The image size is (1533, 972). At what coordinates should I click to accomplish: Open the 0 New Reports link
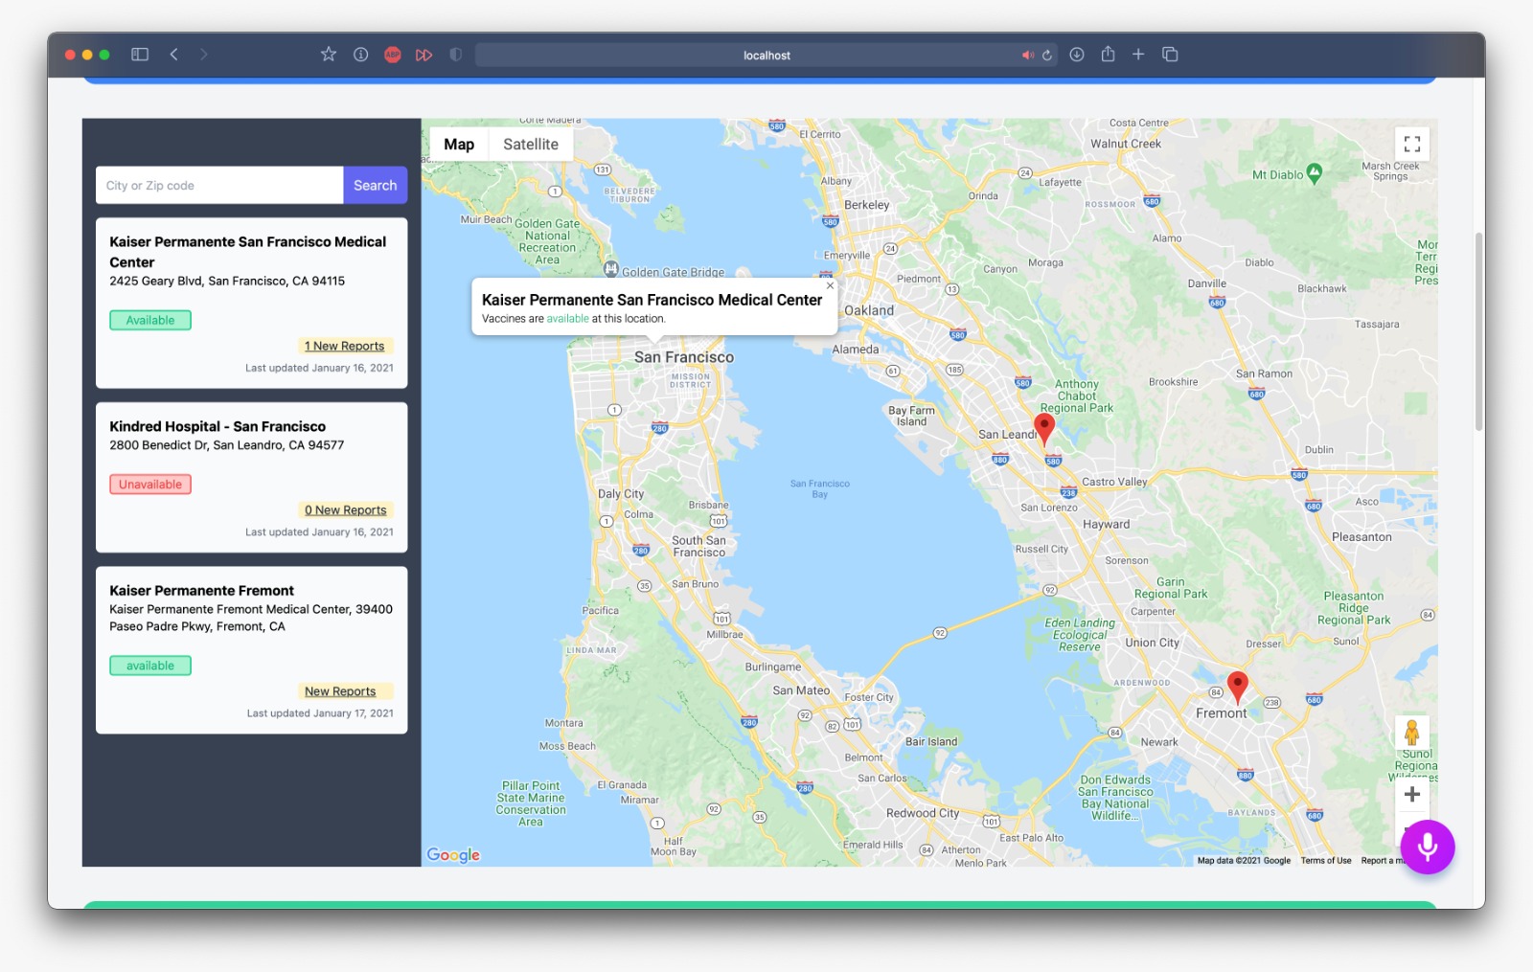pos(346,510)
